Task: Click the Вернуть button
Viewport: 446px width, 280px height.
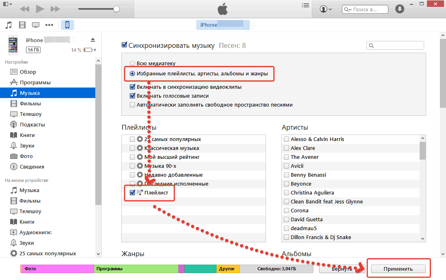Action: [342, 269]
